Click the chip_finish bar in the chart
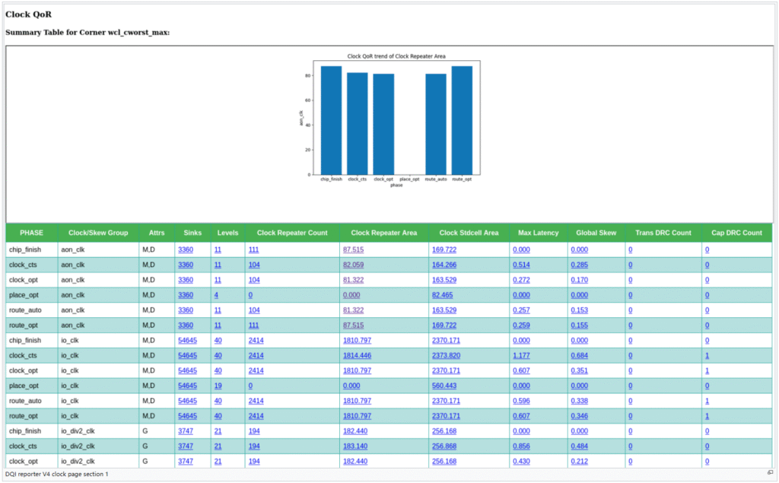Image resolution: width=779 pixels, height=483 pixels. tap(331, 120)
